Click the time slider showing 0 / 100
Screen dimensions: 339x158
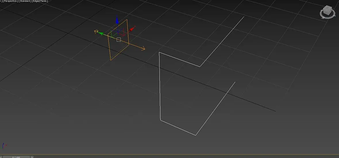(16, 157)
